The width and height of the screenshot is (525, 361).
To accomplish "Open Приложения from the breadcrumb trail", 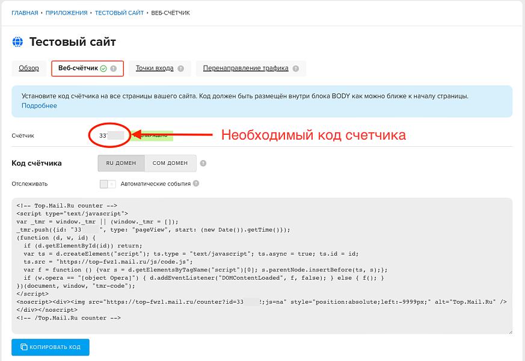I will point(66,12).
